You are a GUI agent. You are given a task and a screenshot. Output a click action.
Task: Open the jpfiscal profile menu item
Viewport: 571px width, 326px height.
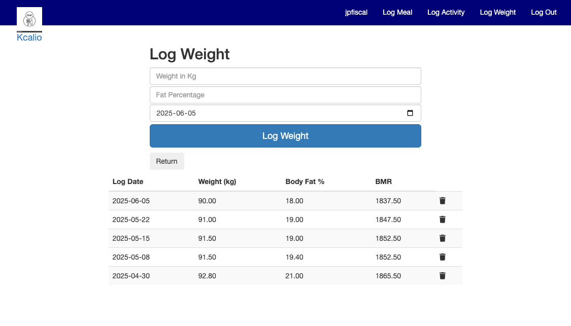356,12
